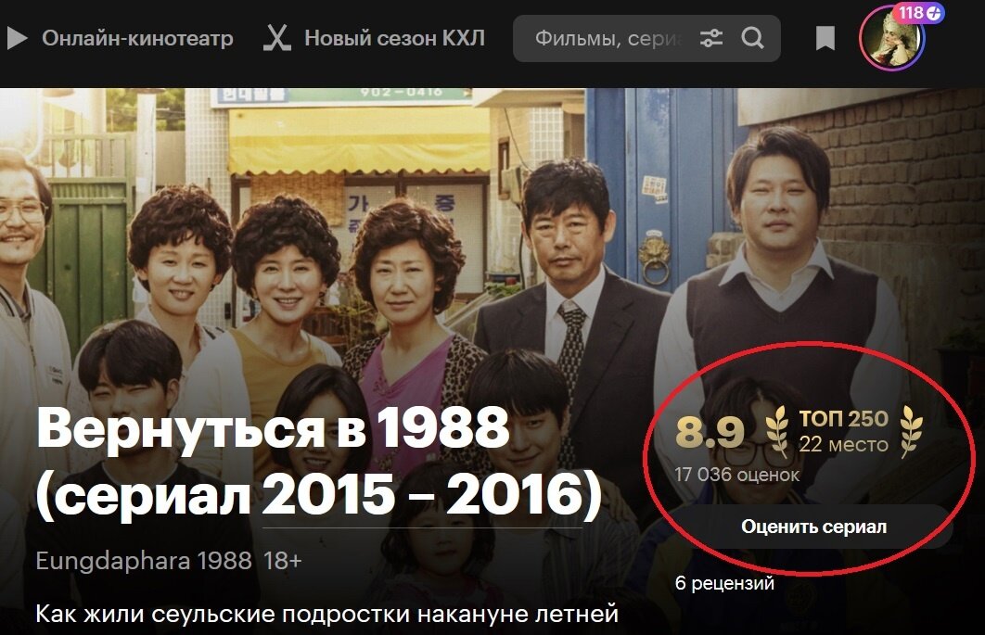Image resolution: width=985 pixels, height=635 pixels.
Task: Click the 118 plus badge on avatar
Action: coord(920,13)
